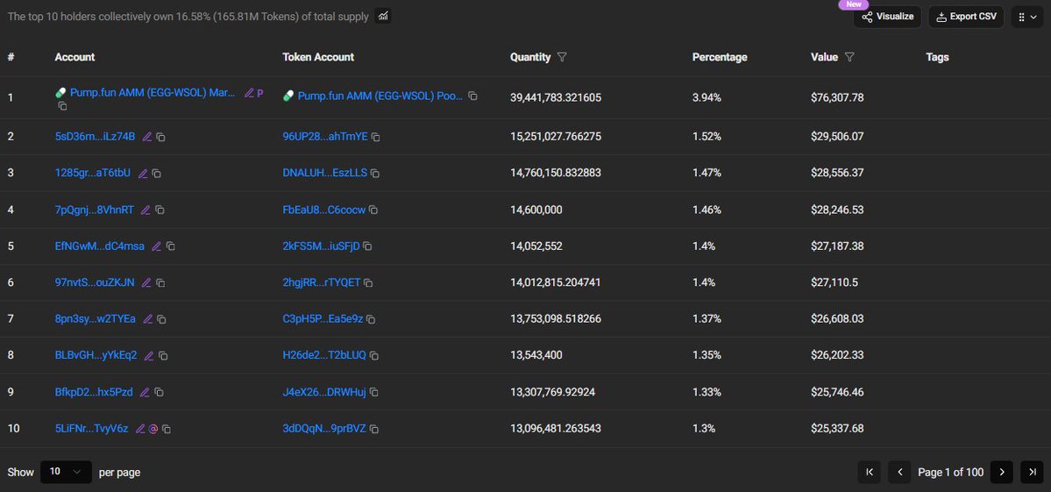The width and height of the screenshot is (1051, 492).
Task: Copy token account C3pH5P...Ea5e9z
Action: (x=371, y=319)
